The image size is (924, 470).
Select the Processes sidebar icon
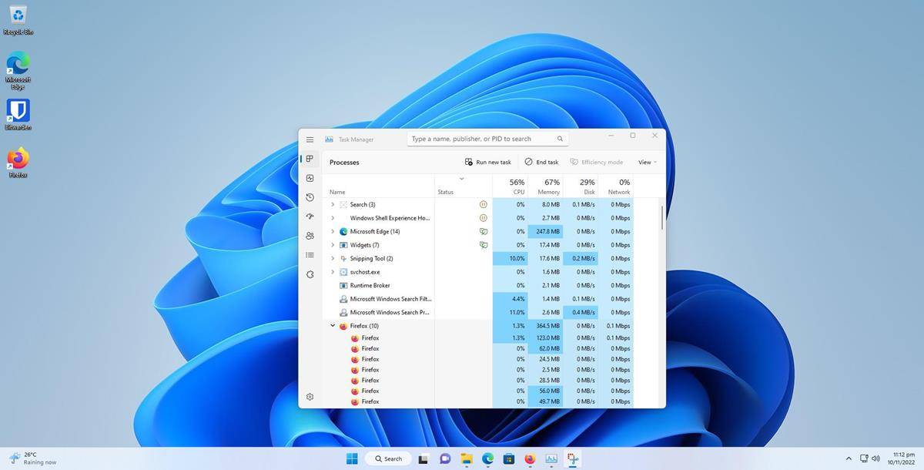(x=310, y=159)
